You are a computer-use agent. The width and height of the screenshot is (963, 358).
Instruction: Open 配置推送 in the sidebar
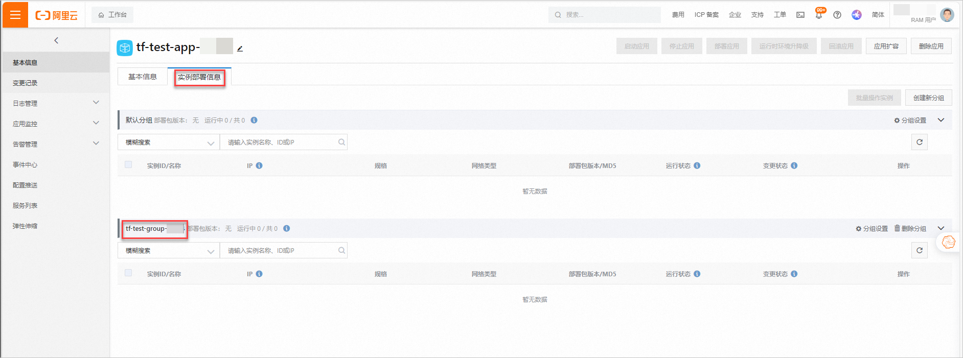pyautogui.click(x=56, y=185)
